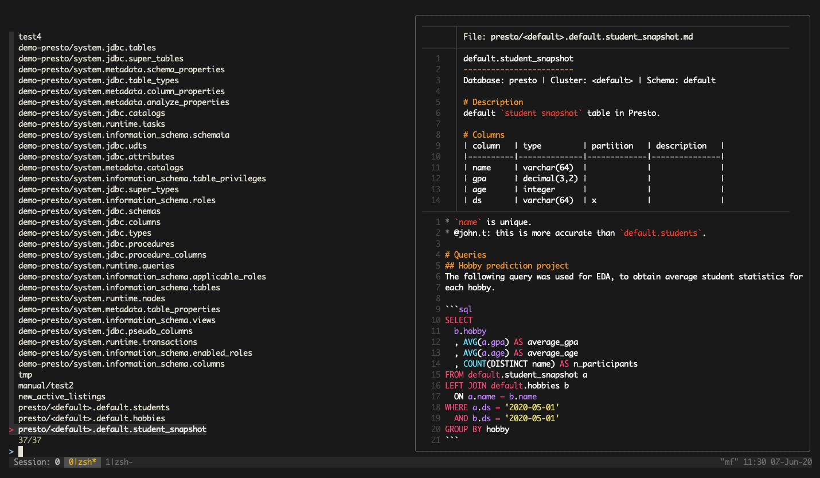Focus the fzf search prompt input
Image resolution: width=820 pixels, height=478 pixels.
(x=21, y=452)
